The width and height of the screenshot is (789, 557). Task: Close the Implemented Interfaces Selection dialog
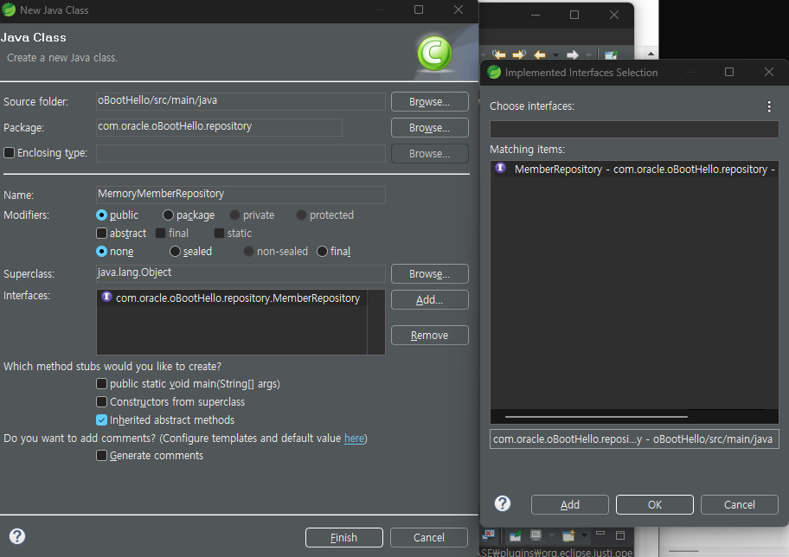[769, 72]
